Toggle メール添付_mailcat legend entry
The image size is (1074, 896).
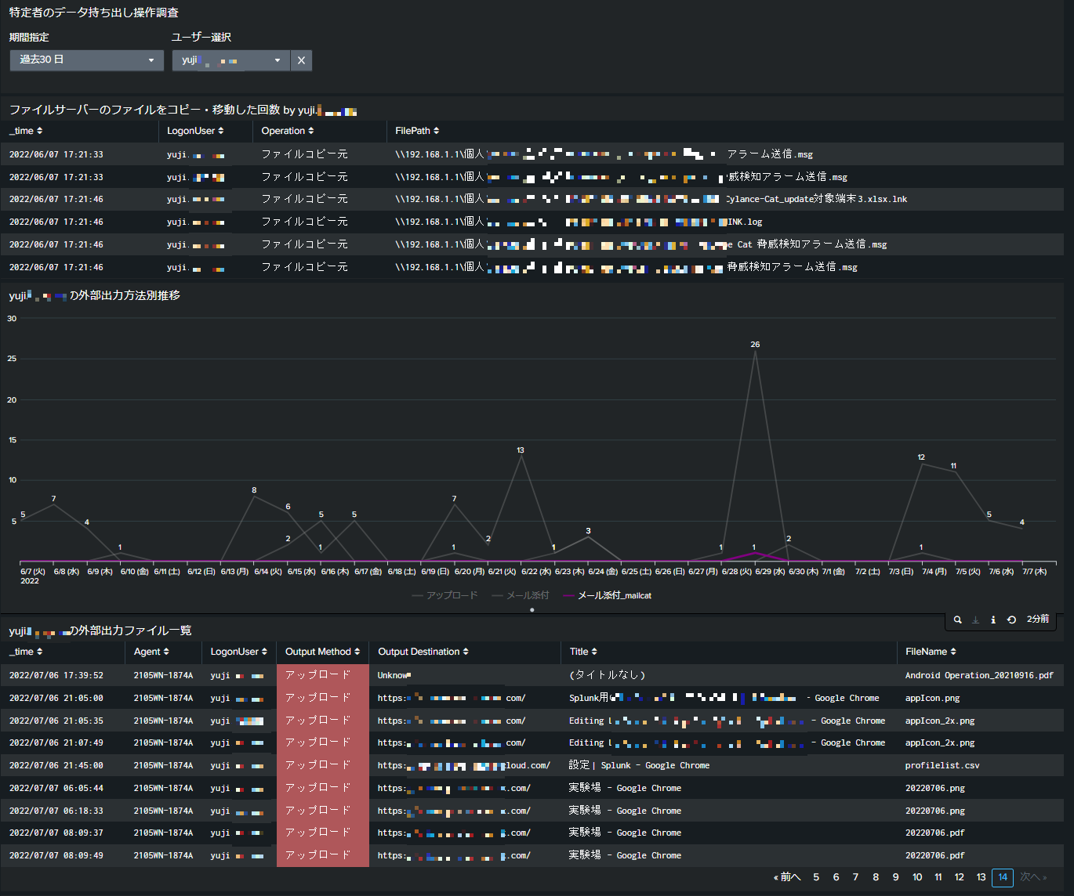pos(608,595)
